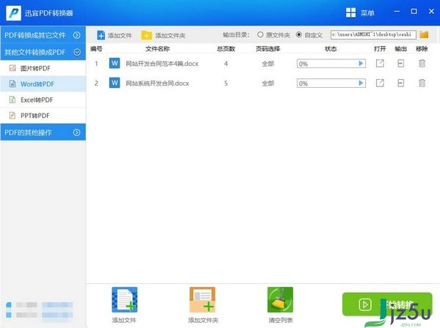Image resolution: width=440 pixels, height=328 pixels.
Task: Click the yellow 添加文件夹 icon in top toolbar
Action: (146, 35)
